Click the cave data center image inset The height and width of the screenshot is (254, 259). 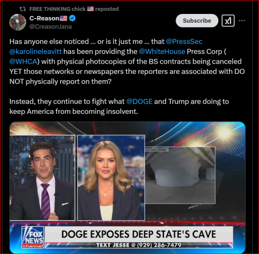(x=180, y=175)
